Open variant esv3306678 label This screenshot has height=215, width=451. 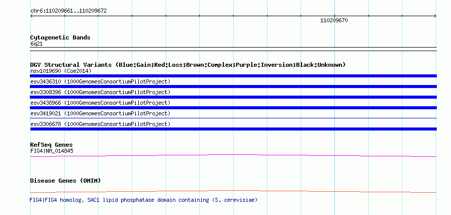100,124
